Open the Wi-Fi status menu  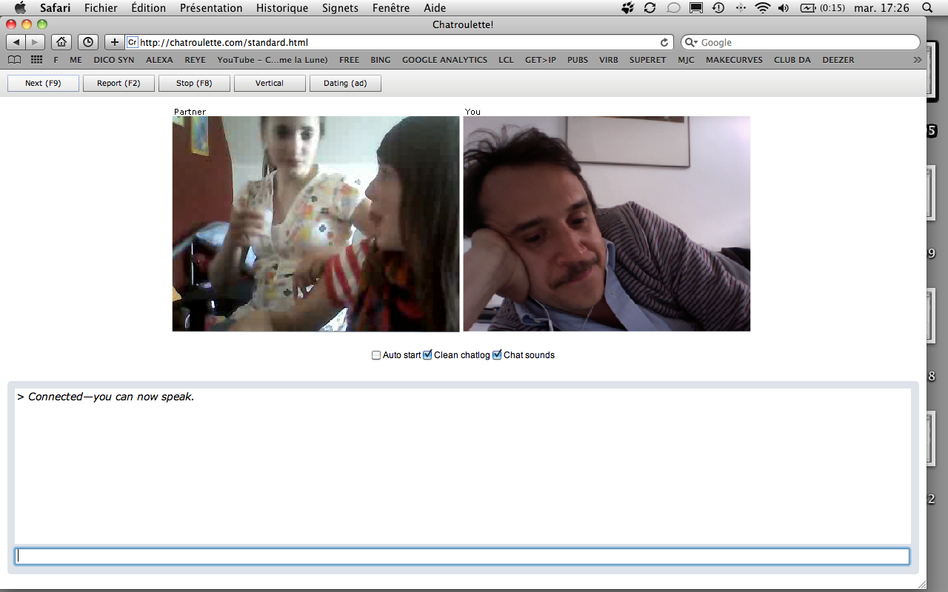coord(763,8)
